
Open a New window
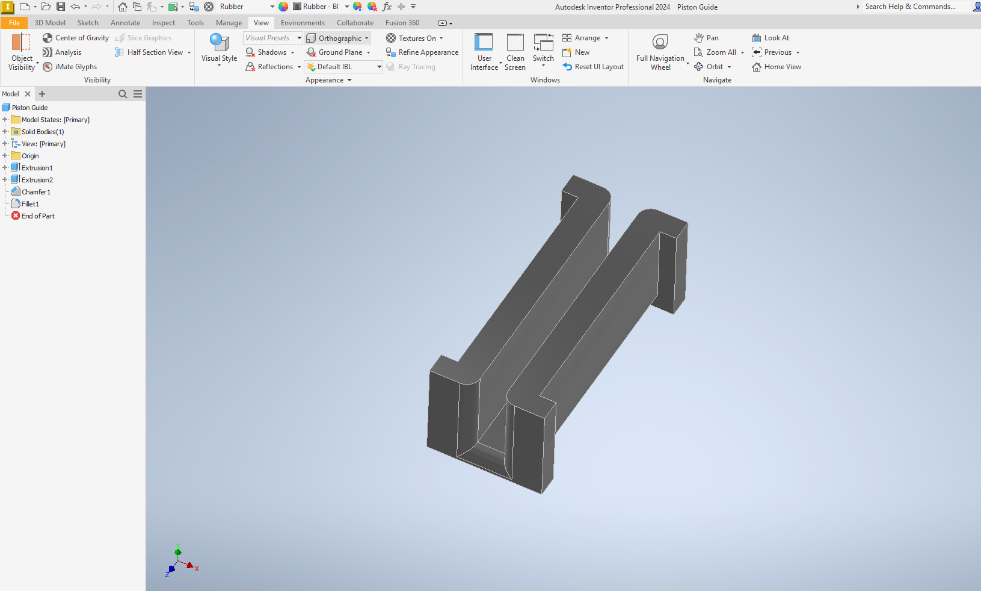[x=576, y=52]
